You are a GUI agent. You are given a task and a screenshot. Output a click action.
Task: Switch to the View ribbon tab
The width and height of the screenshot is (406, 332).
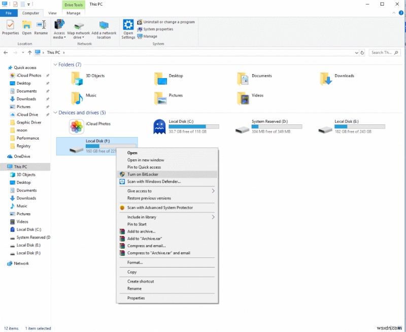pos(53,13)
